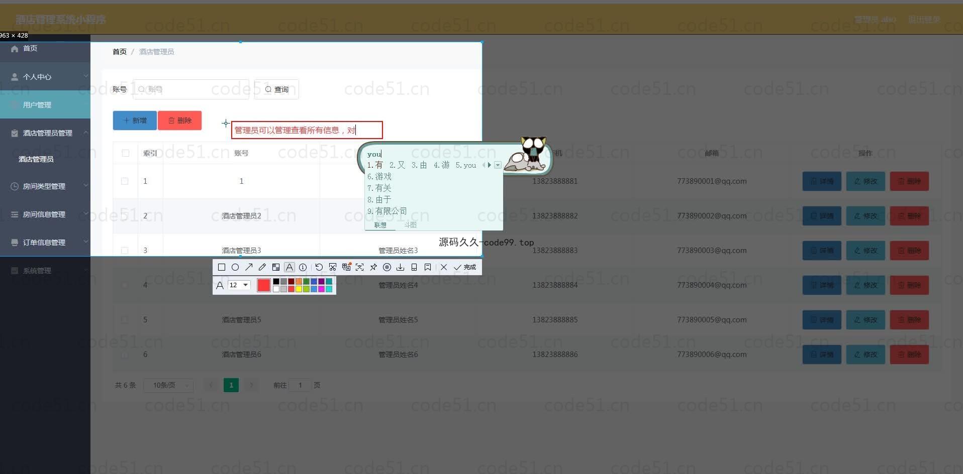Viewport: 963px width, 474px height.
Task: Open 用户管理 in the sidebar
Action: [45, 105]
